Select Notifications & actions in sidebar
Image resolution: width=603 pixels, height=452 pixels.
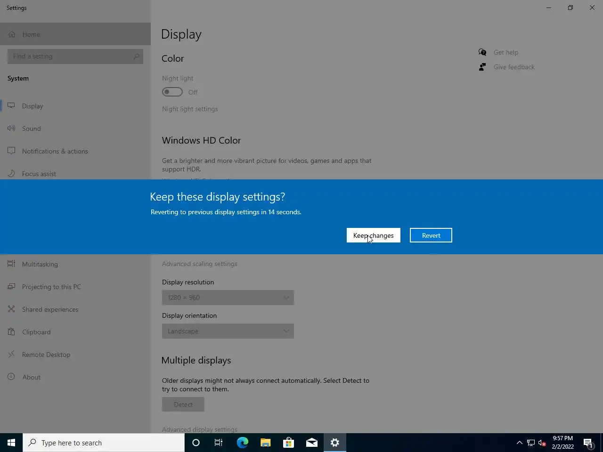coord(75,151)
